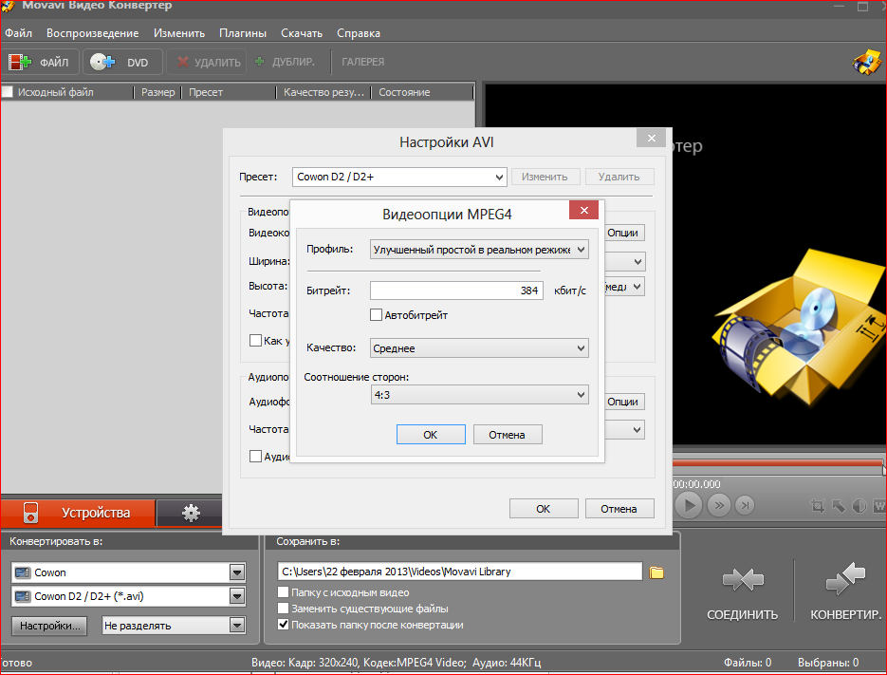Click the red playback seek bar
Viewport: 887px width, 675px height.
coord(777,464)
